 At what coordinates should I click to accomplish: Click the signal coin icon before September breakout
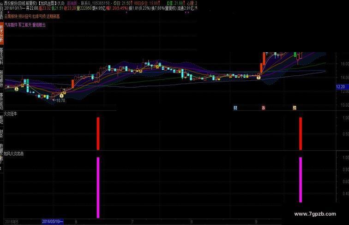coord(259,78)
